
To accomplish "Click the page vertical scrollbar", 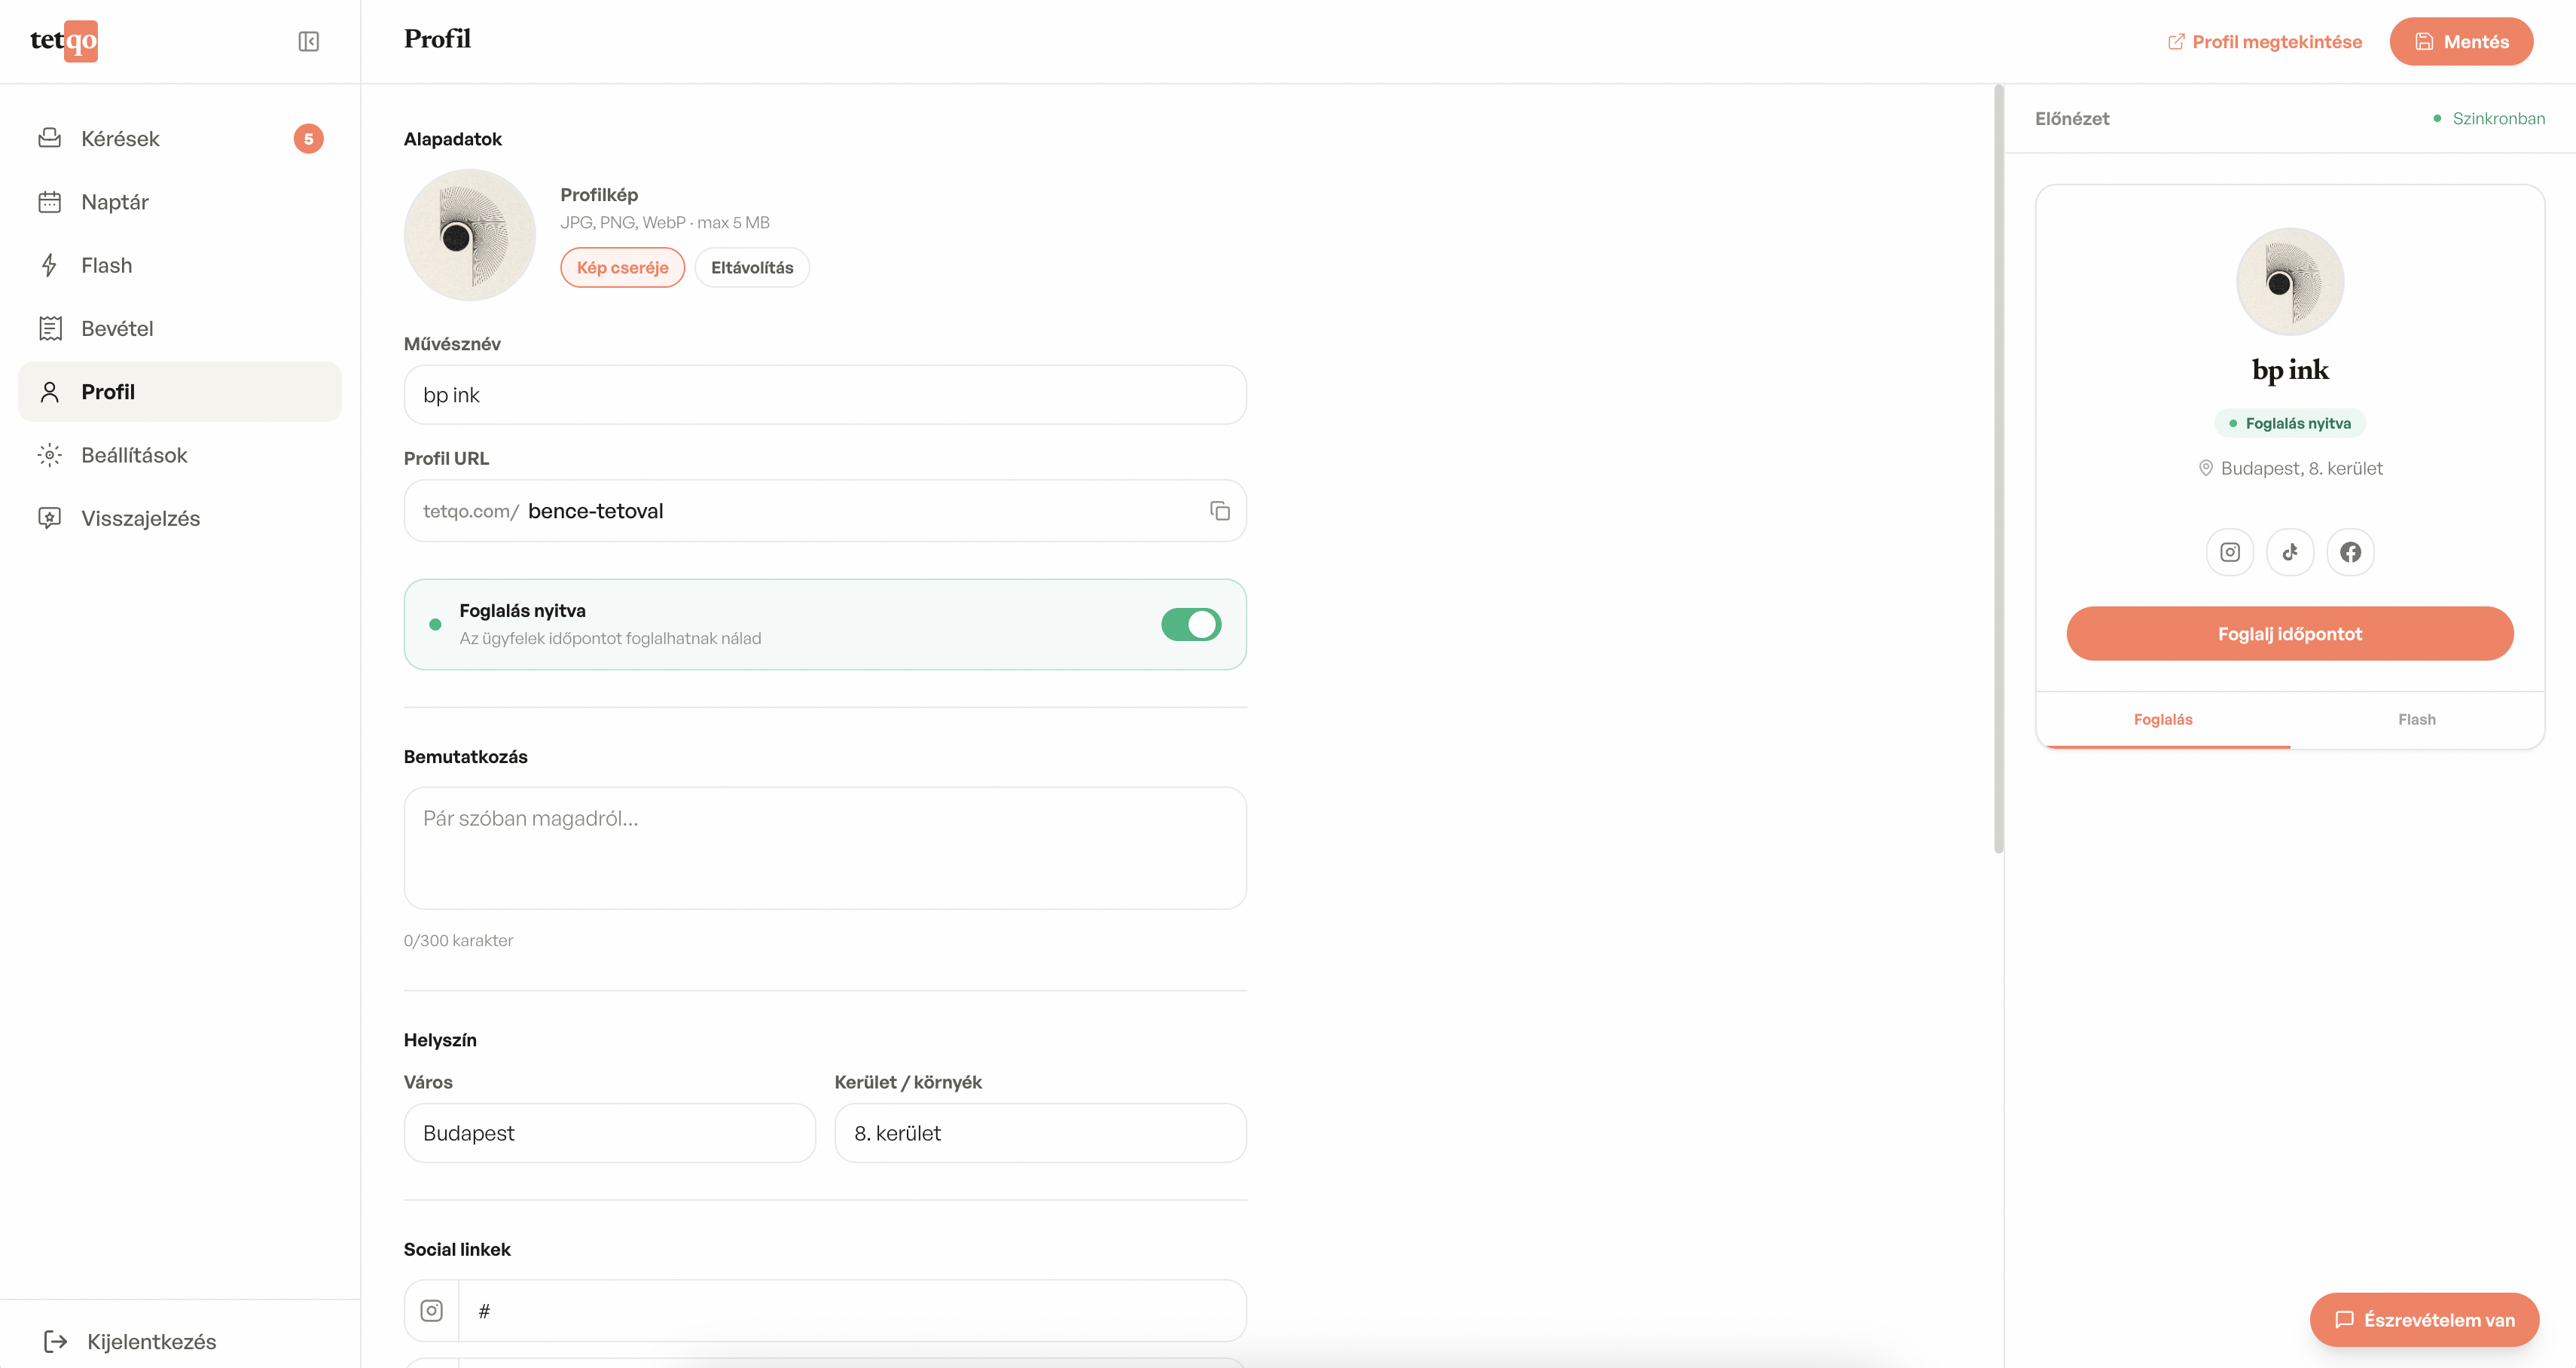I will (x=1998, y=470).
